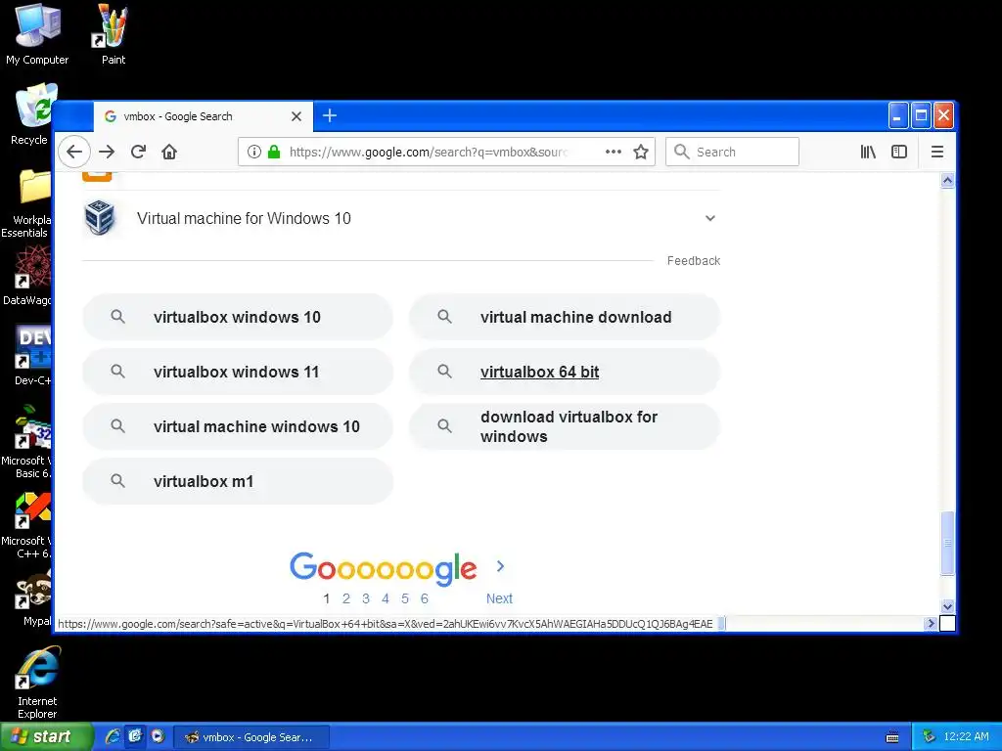Go back using the browser back arrow
The height and width of the screenshot is (751, 1002).
[74, 152]
